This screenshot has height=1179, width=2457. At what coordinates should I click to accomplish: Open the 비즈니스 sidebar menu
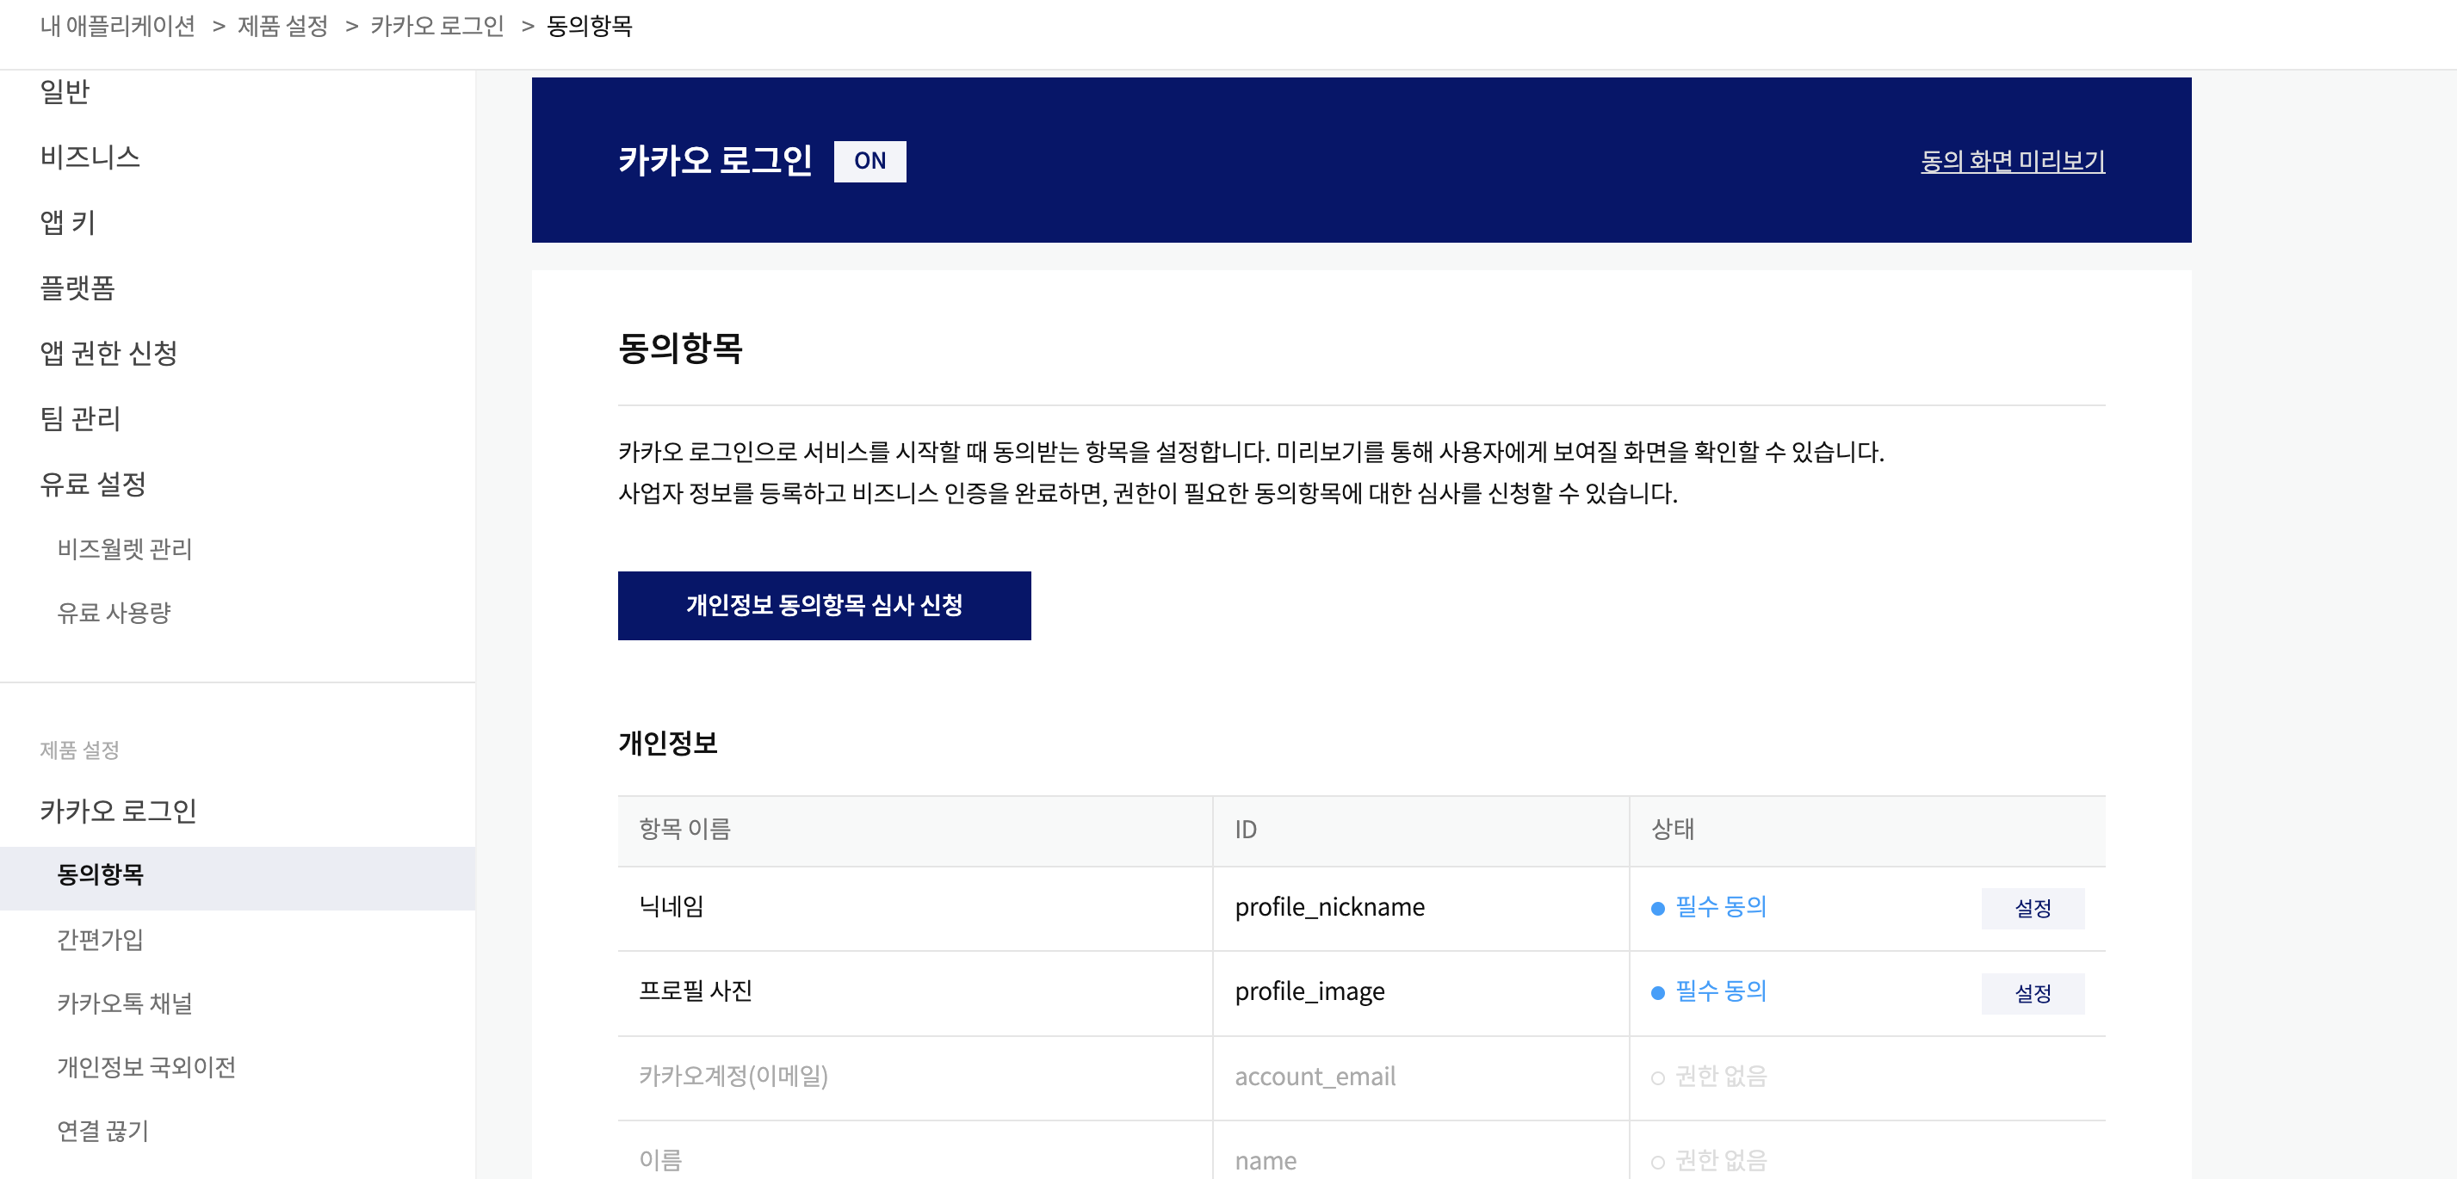pyautogui.click(x=90, y=157)
